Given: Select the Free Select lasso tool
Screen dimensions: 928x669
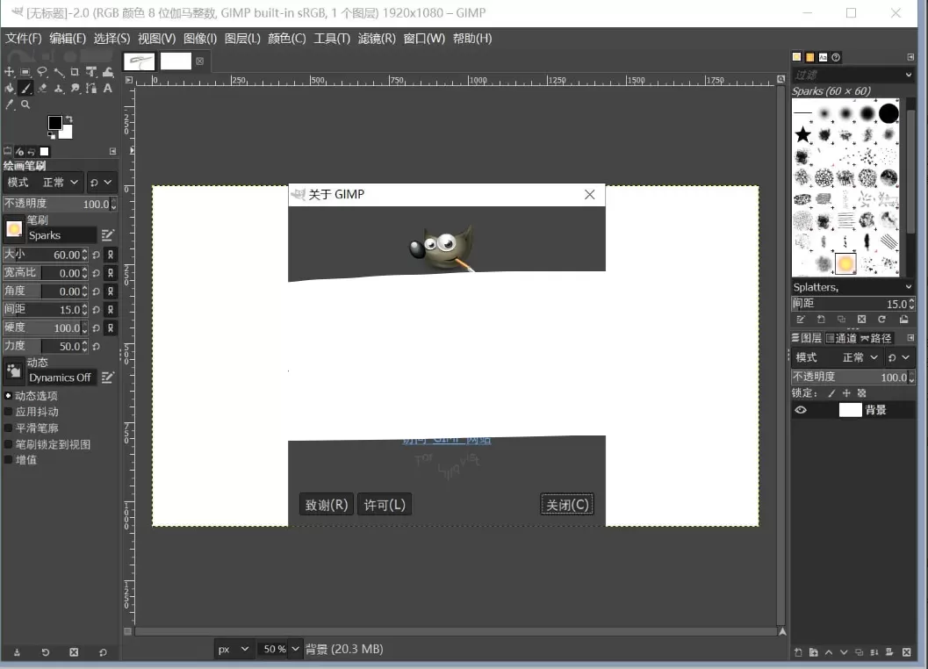Looking at the screenshot, I should pos(42,72).
